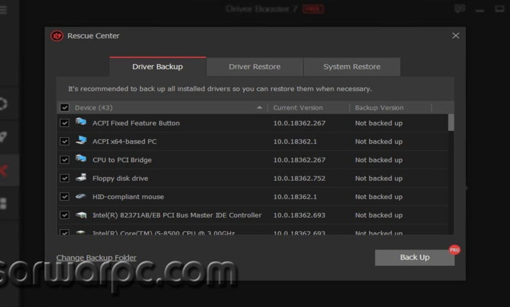Uncheck Intel 82371AB/EB IDE Controller checkbox
Screen dimensions: 510x307
coord(64,215)
